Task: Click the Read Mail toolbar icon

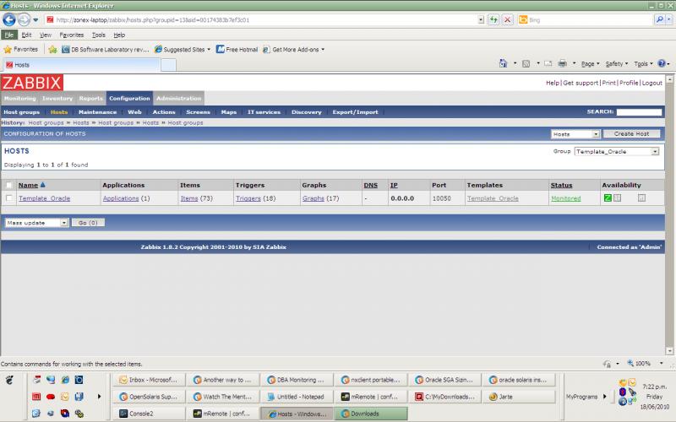Action: coord(548,64)
